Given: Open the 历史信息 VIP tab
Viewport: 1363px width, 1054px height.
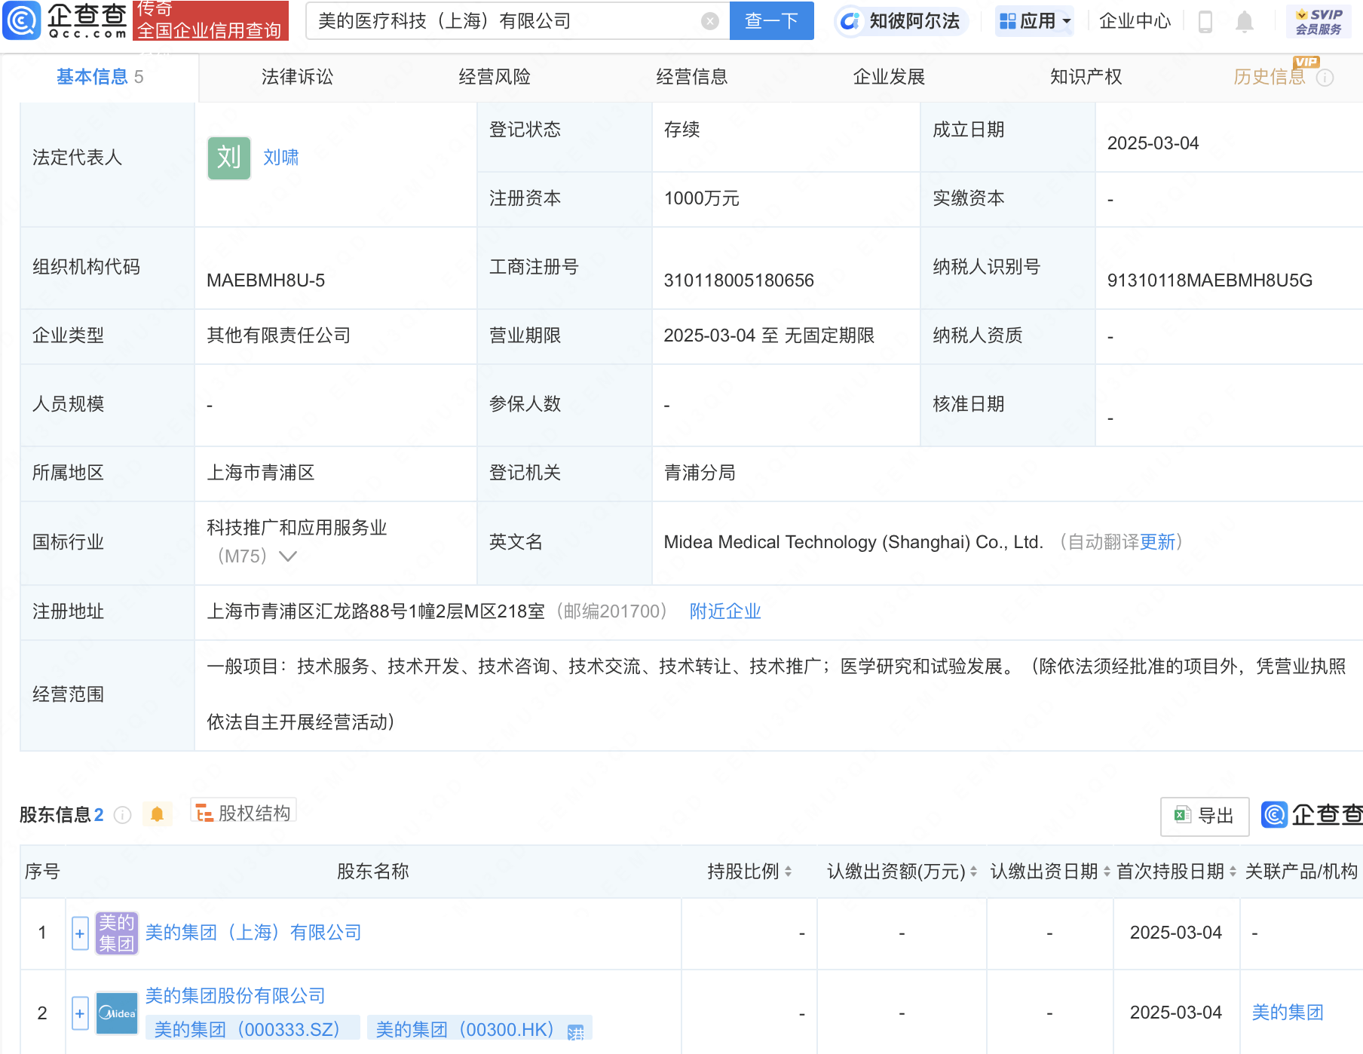Looking at the screenshot, I should click(x=1270, y=77).
